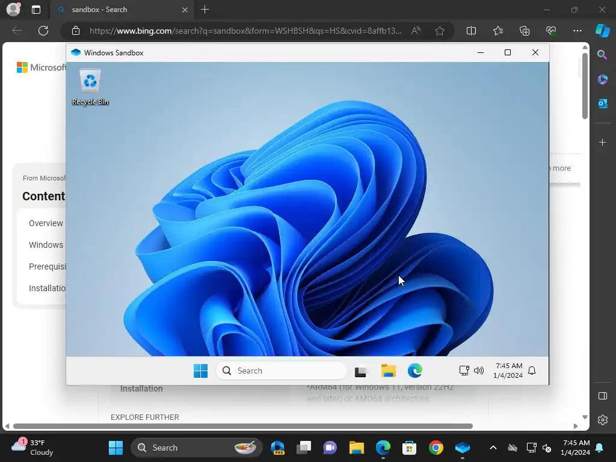Toggle Read aloud in address bar
This screenshot has height=462, width=616.
coord(416,31)
